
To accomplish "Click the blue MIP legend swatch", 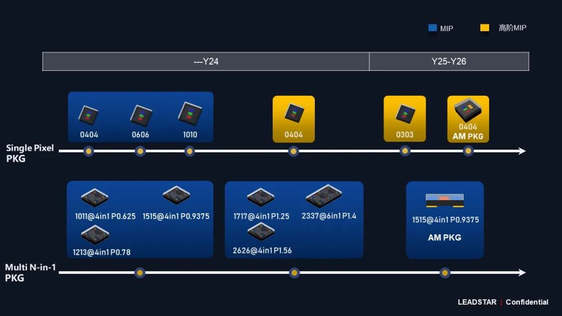I will [432, 28].
